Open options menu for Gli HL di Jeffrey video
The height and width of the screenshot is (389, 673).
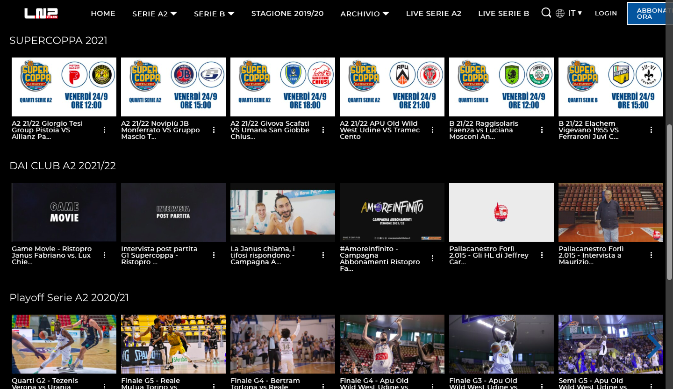pyautogui.click(x=542, y=255)
